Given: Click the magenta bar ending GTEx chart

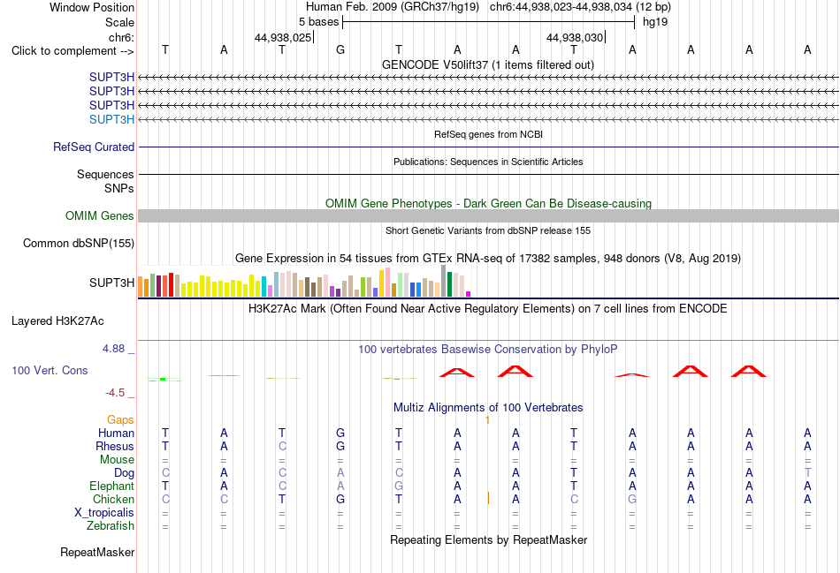Looking at the screenshot, I should tap(469, 294).
